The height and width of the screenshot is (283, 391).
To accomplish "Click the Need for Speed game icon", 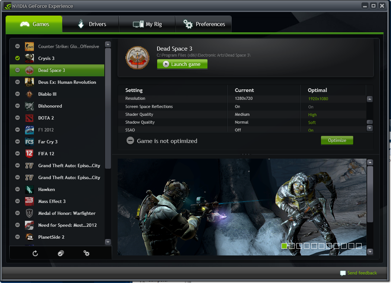I will pos(29,225).
